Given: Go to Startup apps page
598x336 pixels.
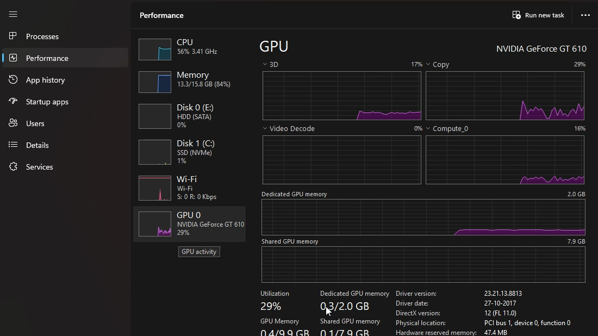Looking at the screenshot, I should [x=65, y=102].
